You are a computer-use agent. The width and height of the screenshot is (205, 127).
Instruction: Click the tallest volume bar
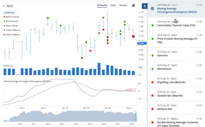(x=99, y=69)
